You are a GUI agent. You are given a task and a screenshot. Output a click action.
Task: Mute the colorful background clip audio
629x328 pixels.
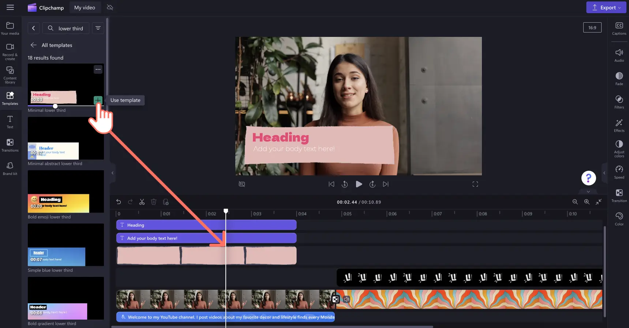coord(346,299)
